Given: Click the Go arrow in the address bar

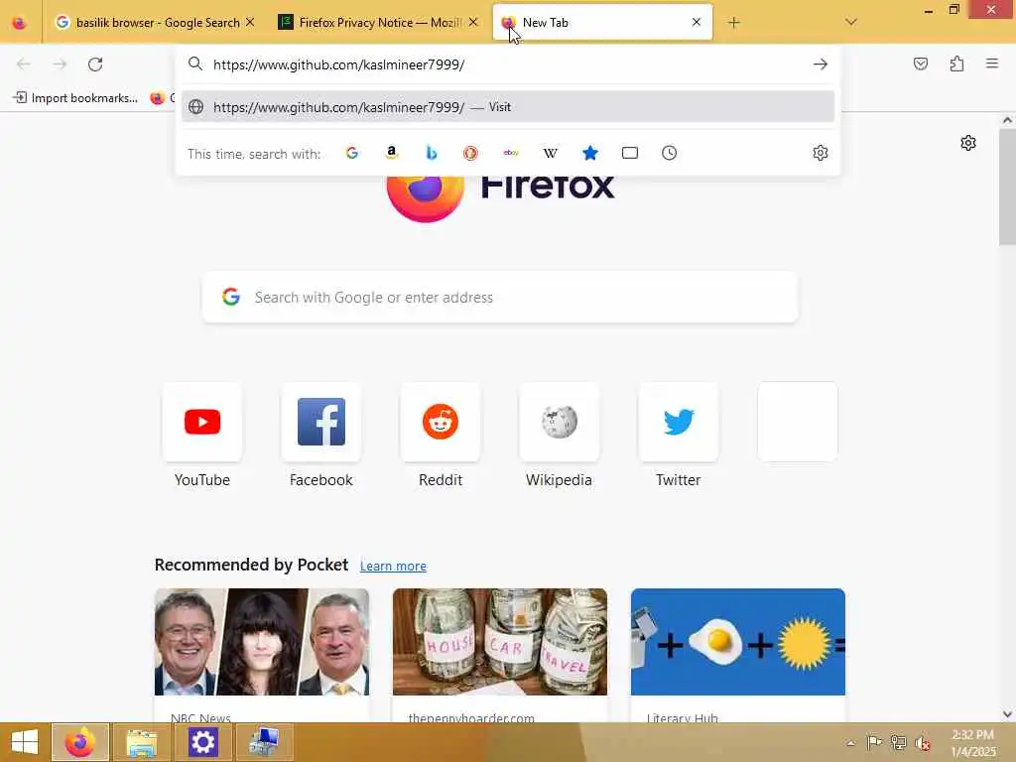Looking at the screenshot, I should 821,64.
